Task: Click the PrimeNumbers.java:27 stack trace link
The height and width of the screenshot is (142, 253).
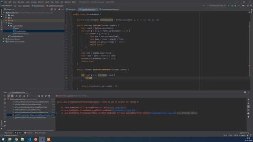Action: (x=123, y=110)
